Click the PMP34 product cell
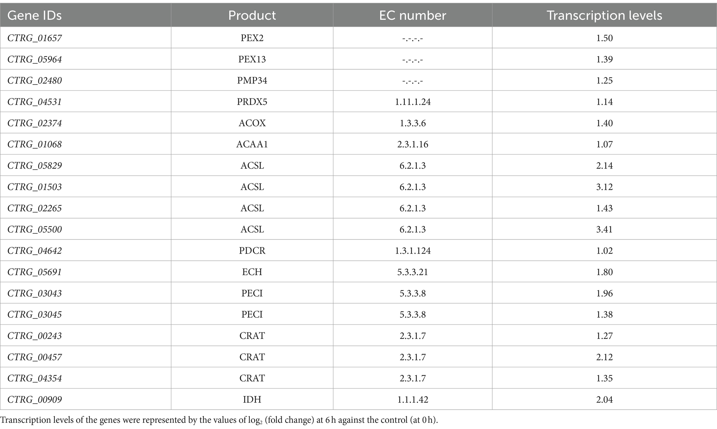 [x=252, y=80]
